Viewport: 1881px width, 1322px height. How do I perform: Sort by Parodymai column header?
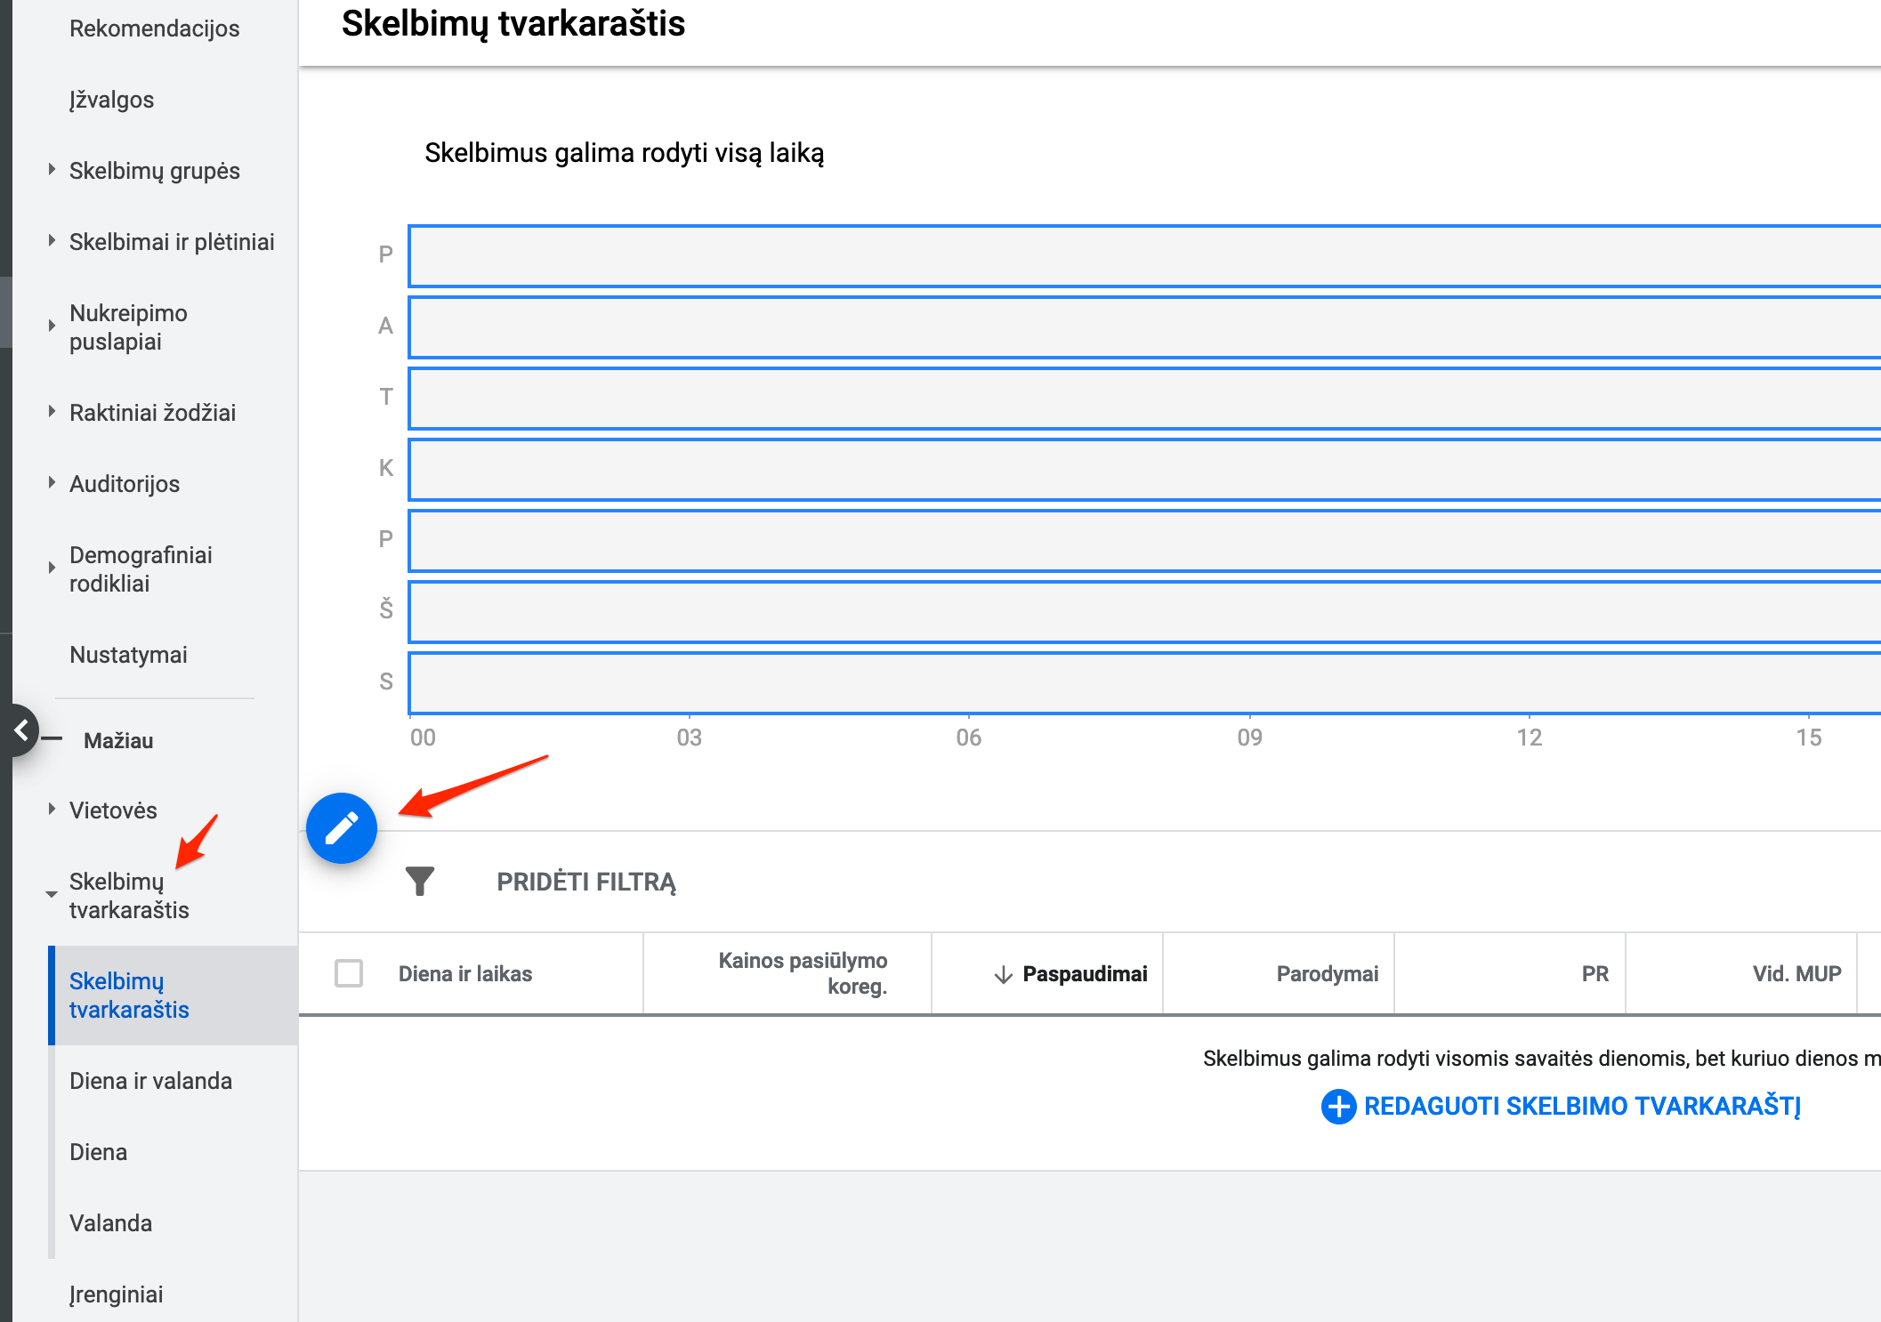coord(1327,974)
